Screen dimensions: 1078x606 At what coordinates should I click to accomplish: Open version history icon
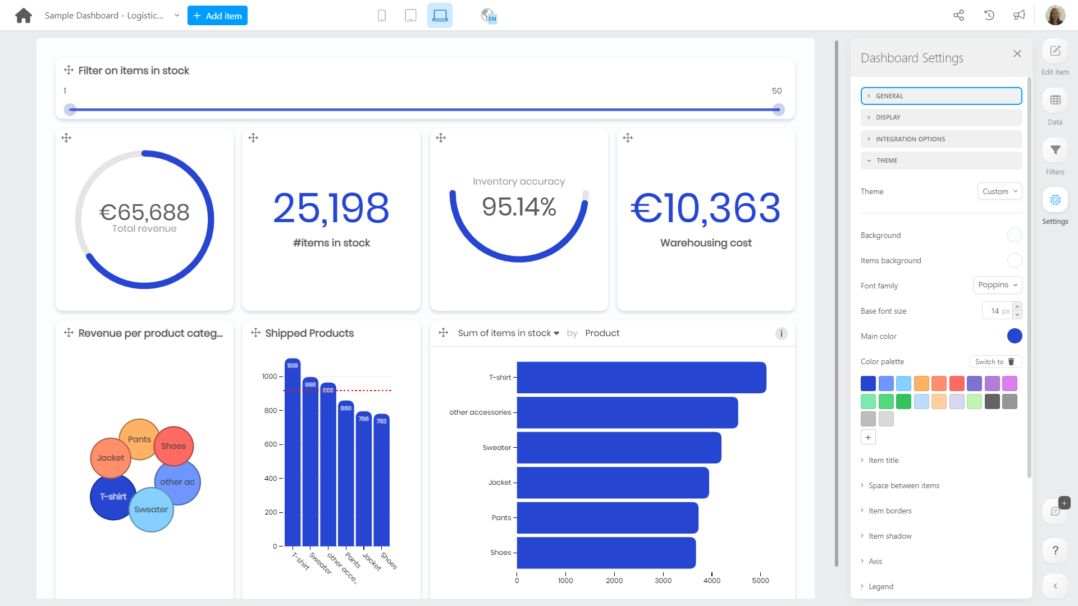pos(989,16)
